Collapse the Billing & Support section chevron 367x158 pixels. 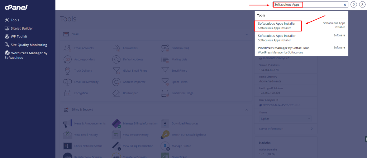(x=247, y=109)
